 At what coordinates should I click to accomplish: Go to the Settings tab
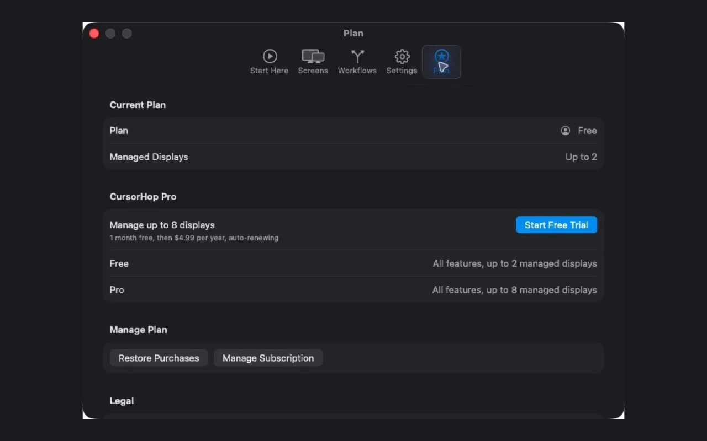[x=402, y=62]
